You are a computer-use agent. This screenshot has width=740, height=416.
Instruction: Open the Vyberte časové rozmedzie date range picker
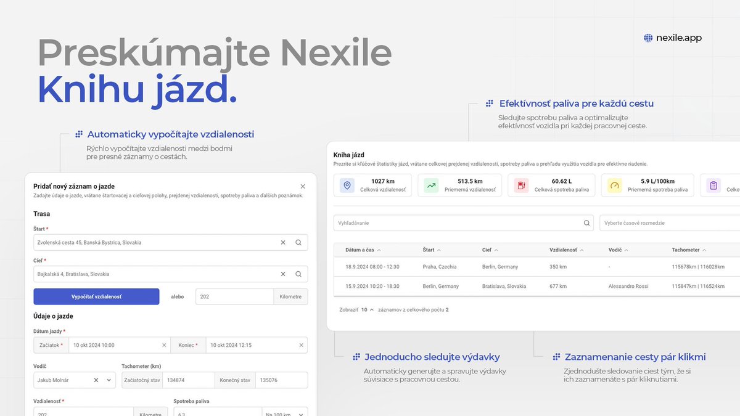coord(669,222)
